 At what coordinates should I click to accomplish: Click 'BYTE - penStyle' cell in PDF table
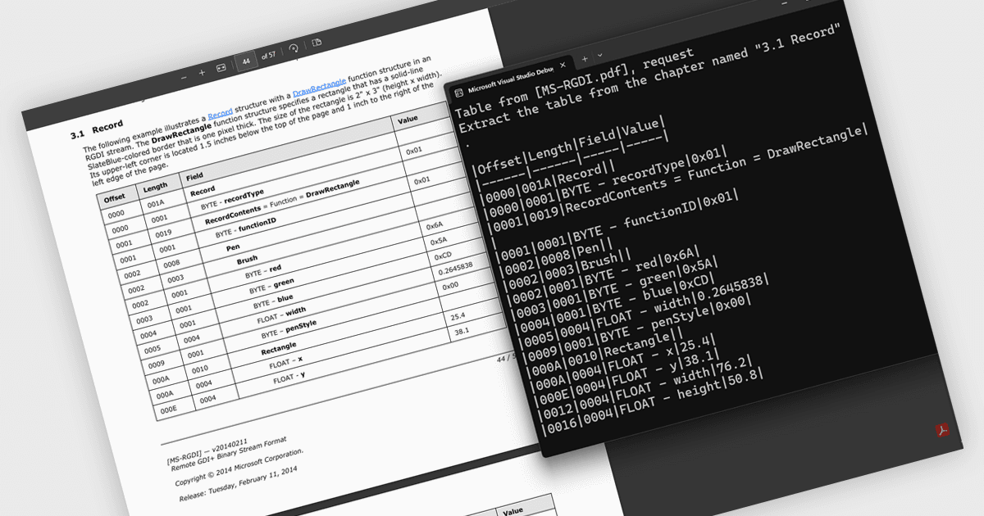289,330
